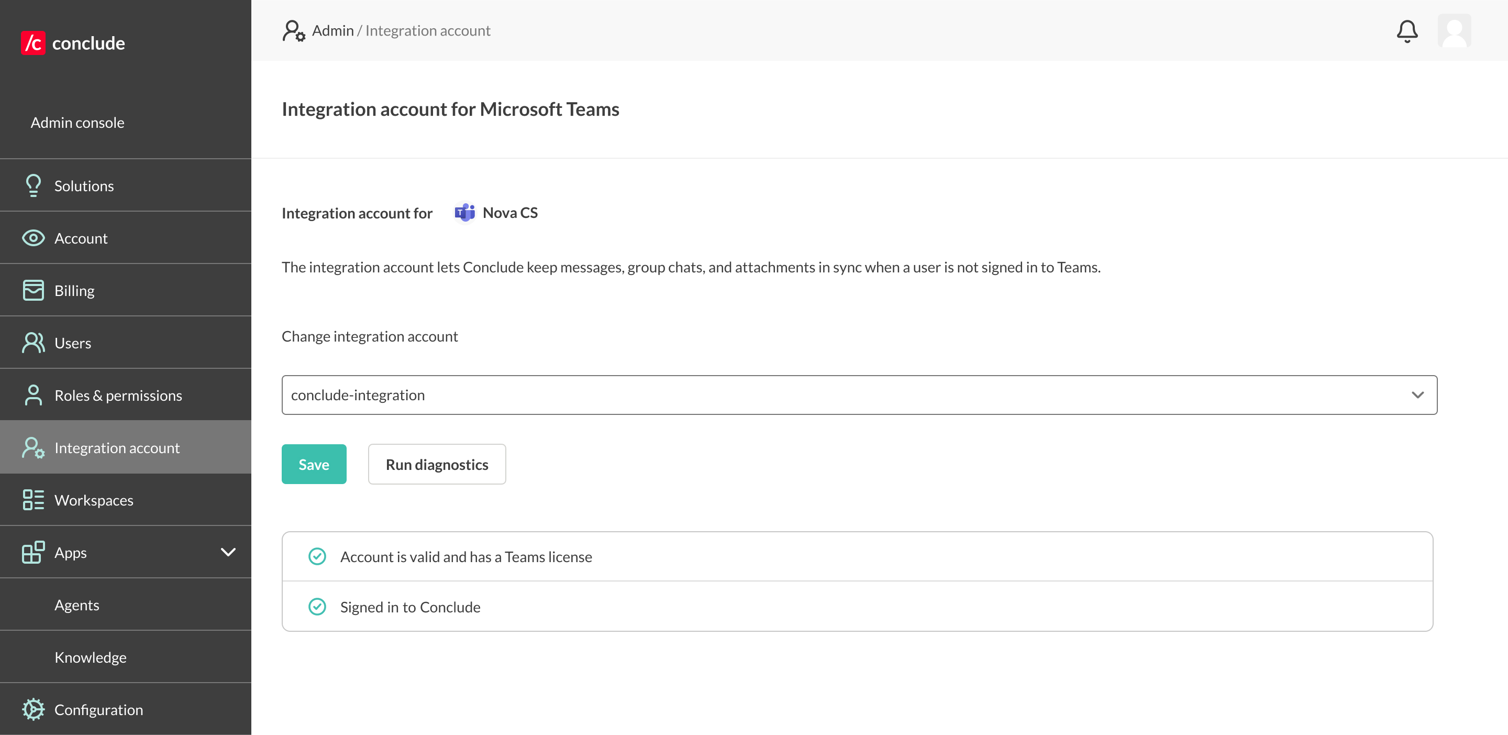Click the Account eye icon
The width and height of the screenshot is (1508, 735).
coord(34,238)
